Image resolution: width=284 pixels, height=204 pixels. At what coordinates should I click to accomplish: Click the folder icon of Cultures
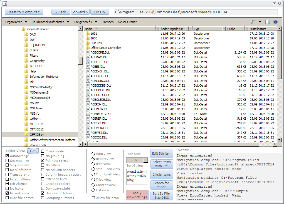click(88, 43)
